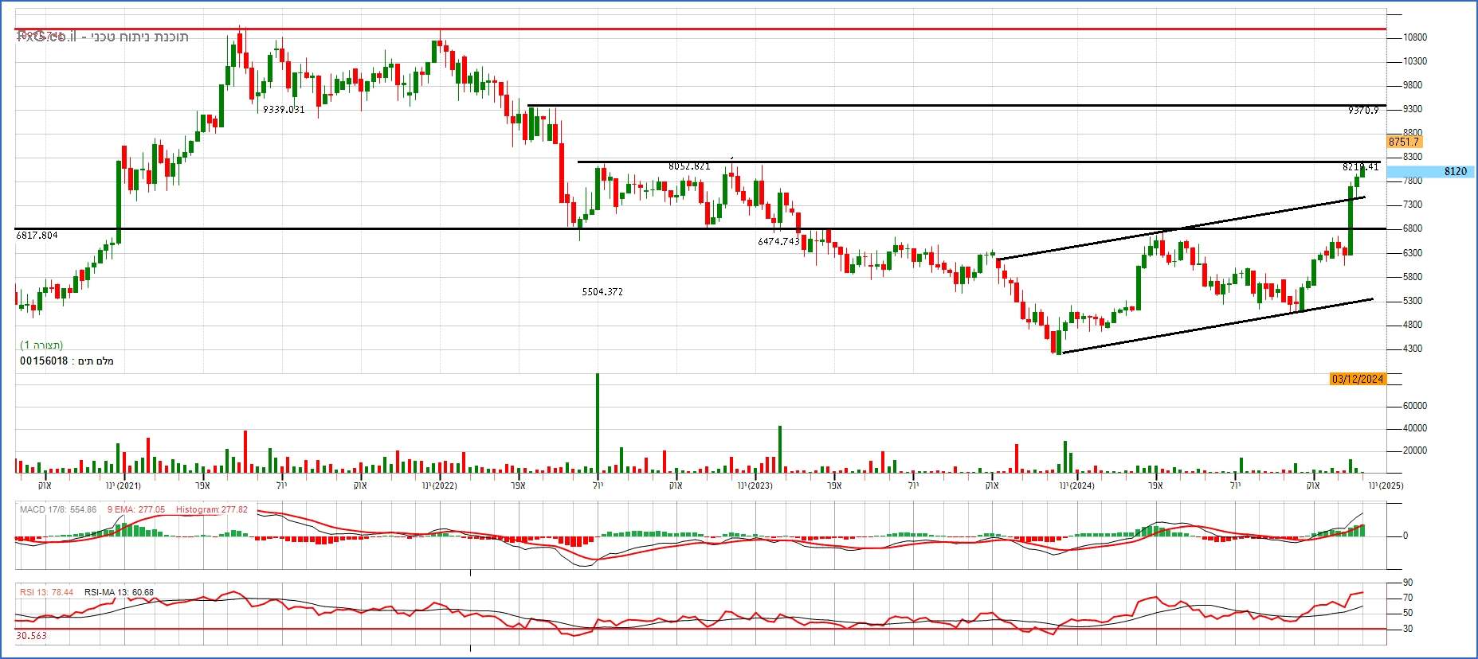Select the 5504.372 price annotation

tap(602, 292)
